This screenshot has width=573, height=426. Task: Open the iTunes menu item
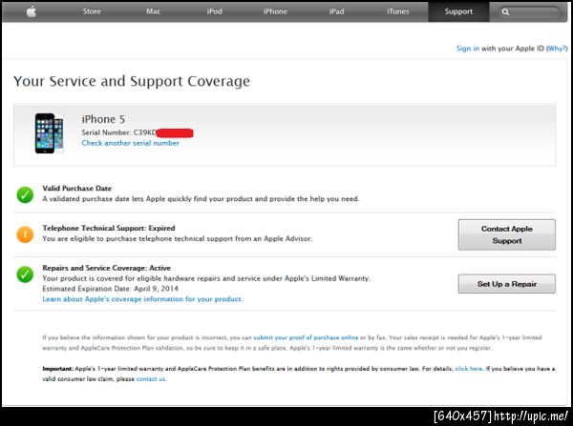coord(398,11)
